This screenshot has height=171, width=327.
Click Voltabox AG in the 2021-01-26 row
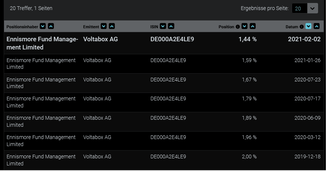click(x=97, y=60)
